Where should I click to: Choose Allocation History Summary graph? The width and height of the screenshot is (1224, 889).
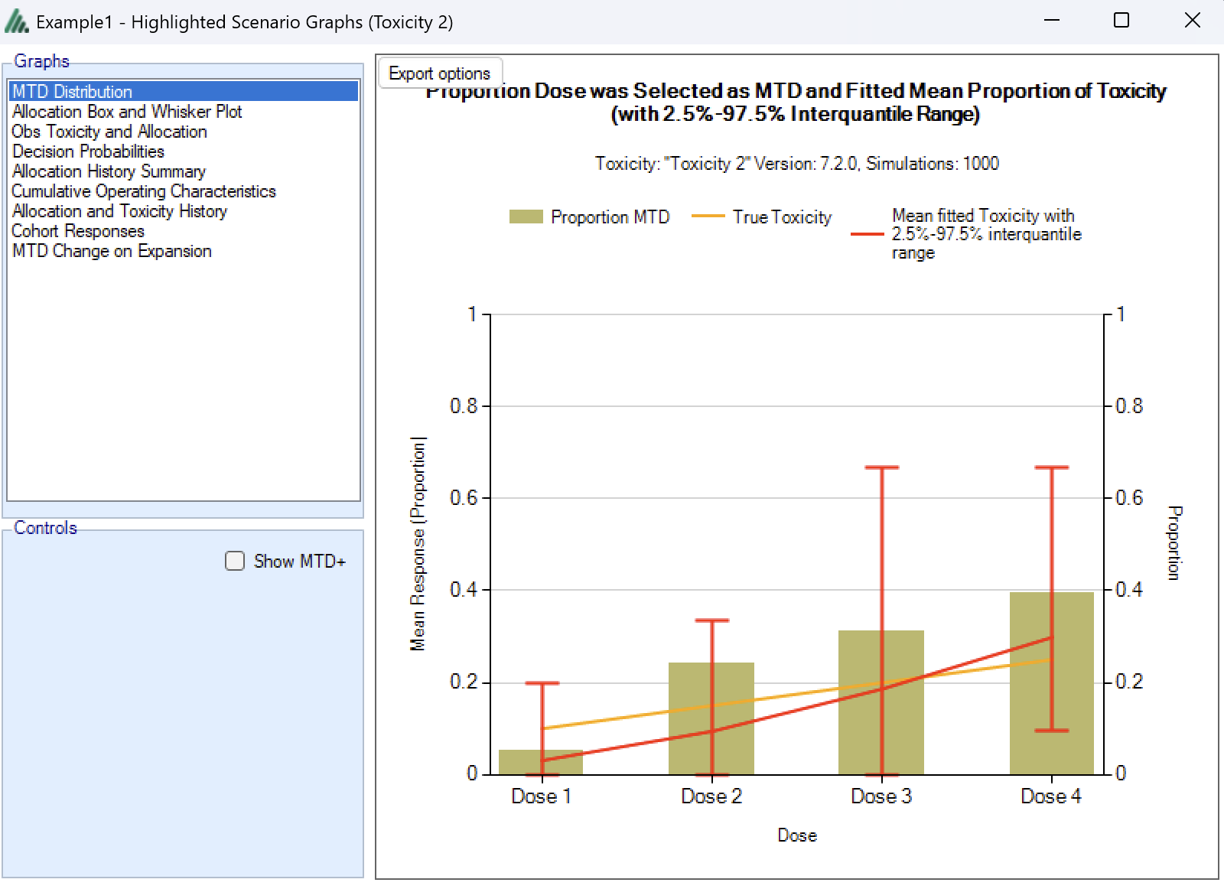[x=109, y=171]
